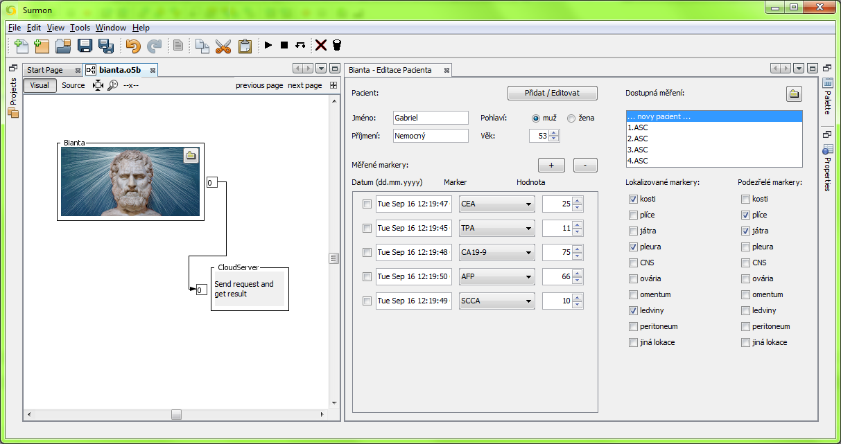This screenshot has width=841, height=444.
Task: Create a new file from the toolbar
Action: pos(21,46)
